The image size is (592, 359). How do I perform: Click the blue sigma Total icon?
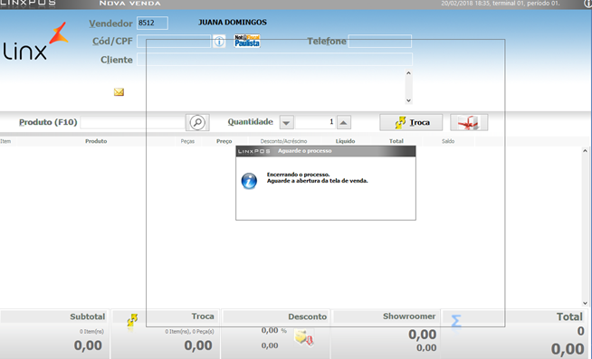[456, 321]
